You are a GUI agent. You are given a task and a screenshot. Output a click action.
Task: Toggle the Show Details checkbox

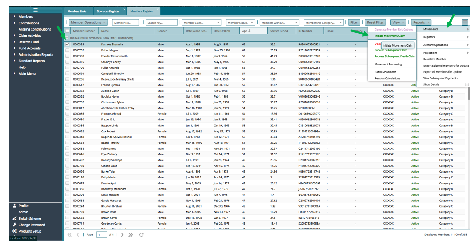click(467, 85)
